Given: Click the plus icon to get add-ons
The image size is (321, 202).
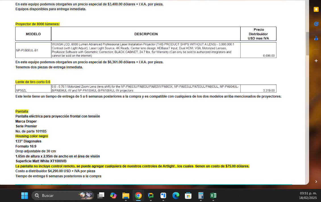Looking at the screenshot, I should (x=316, y=61).
